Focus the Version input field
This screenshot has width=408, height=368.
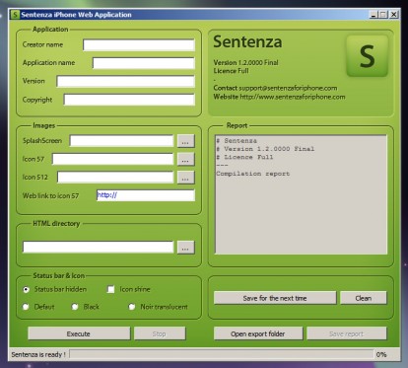click(125, 81)
